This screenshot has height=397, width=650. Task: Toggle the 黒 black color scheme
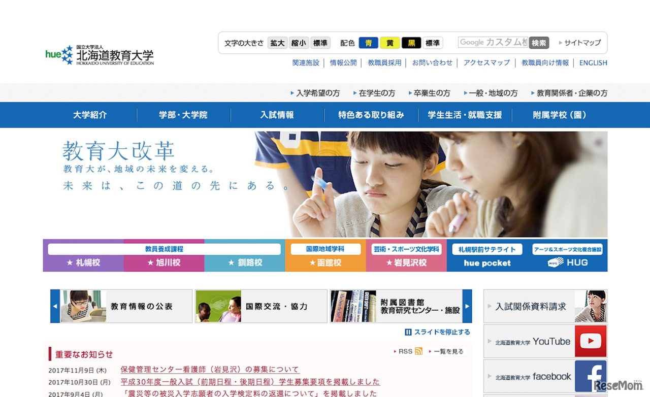coord(411,43)
